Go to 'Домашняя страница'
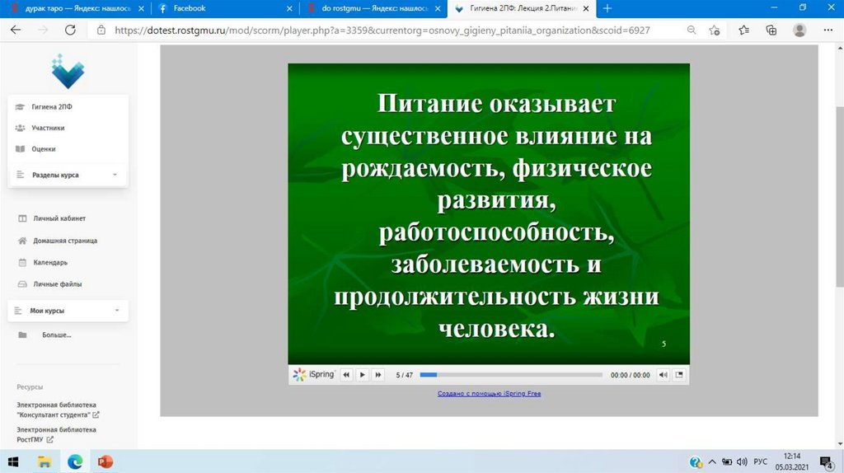This screenshot has height=473, width=844. coord(64,241)
